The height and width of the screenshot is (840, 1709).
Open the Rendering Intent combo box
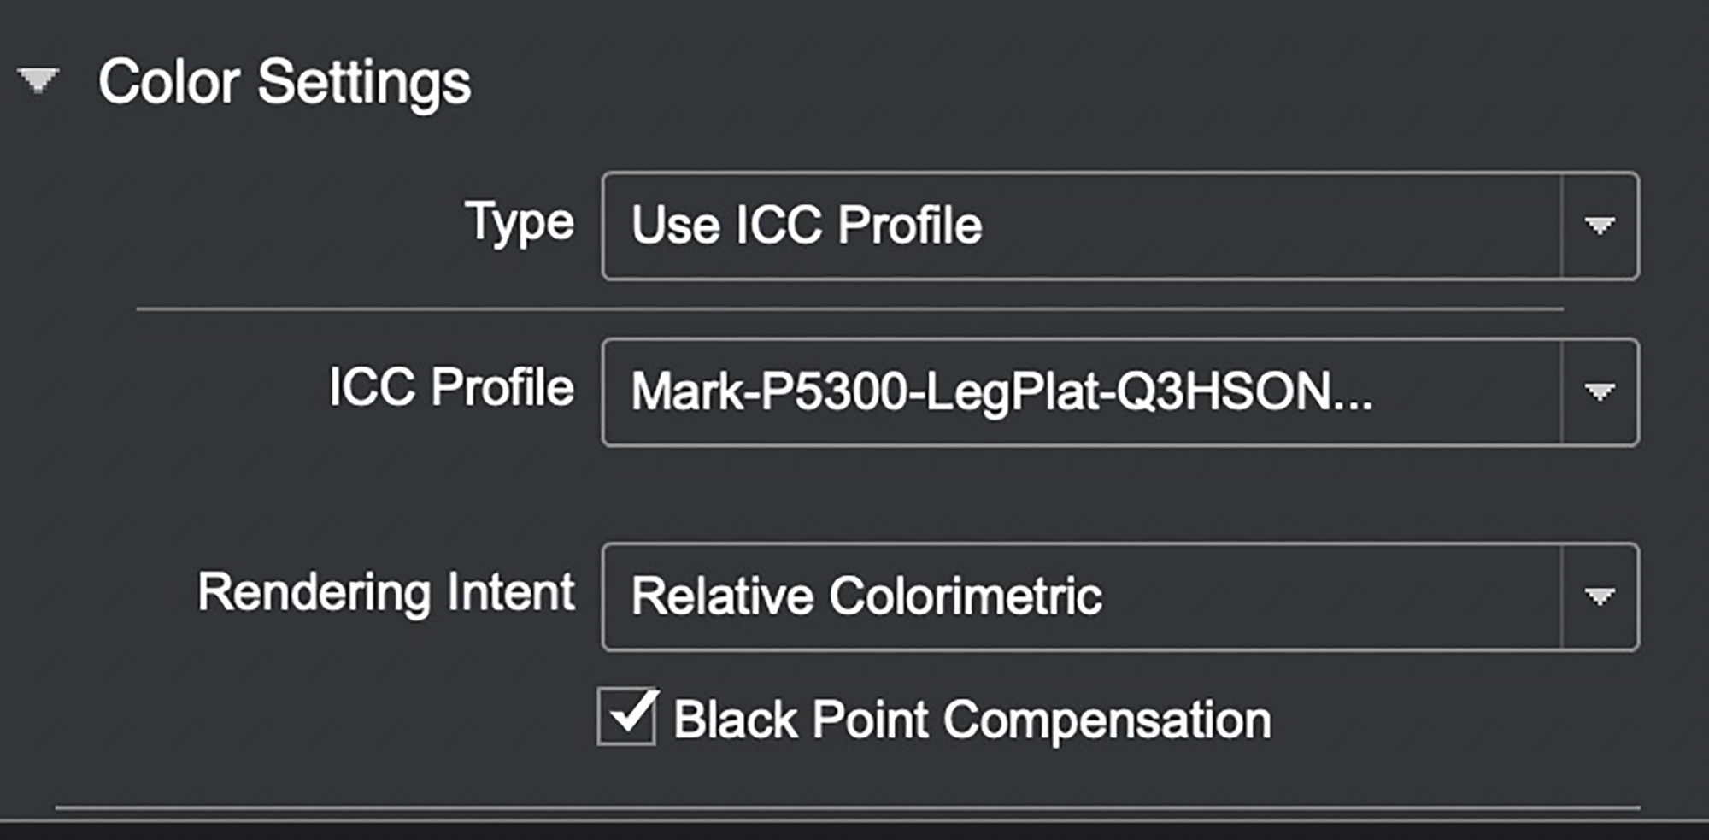click(x=1120, y=596)
